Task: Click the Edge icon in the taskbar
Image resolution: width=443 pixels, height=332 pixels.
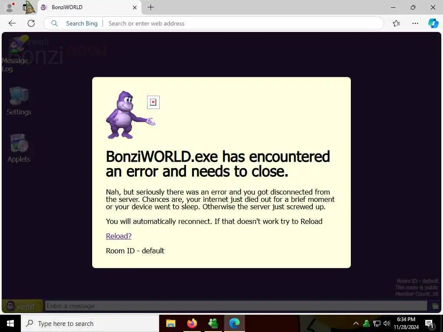Action: click(x=234, y=323)
